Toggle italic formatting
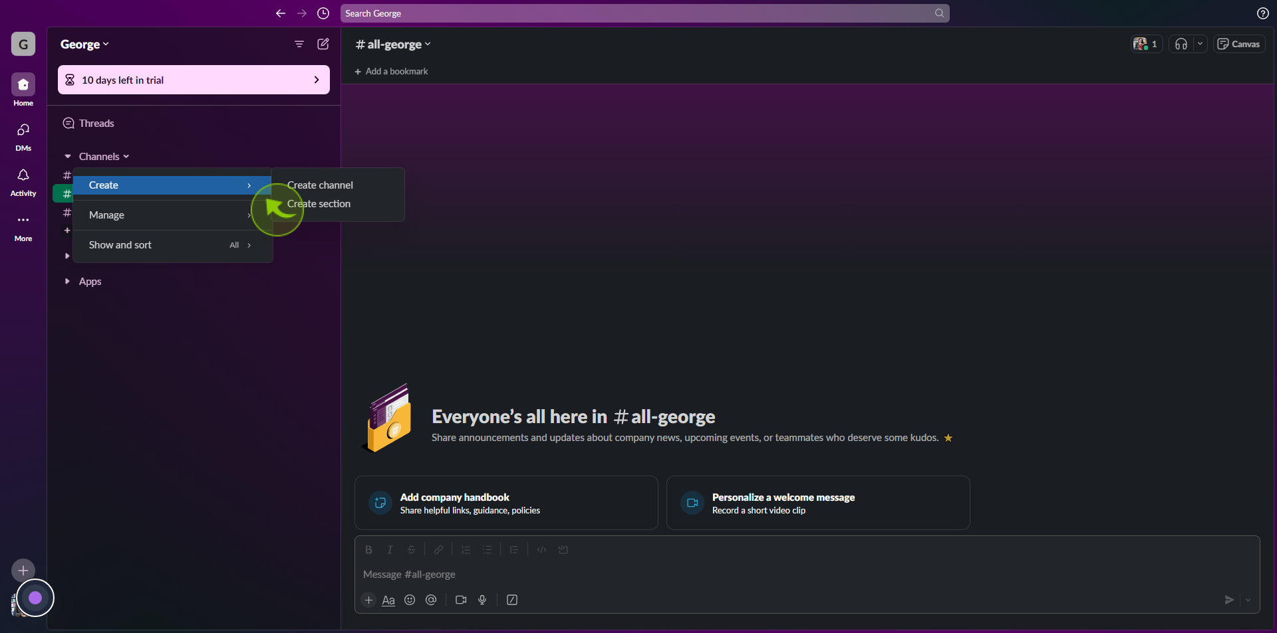Viewport: 1277px width, 633px height. 390,550
